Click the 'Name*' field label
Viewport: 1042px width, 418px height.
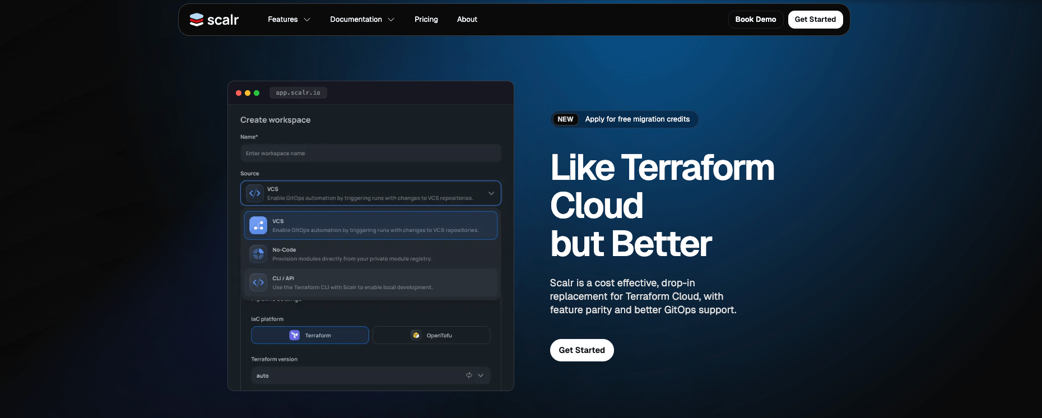coord(249,137)
